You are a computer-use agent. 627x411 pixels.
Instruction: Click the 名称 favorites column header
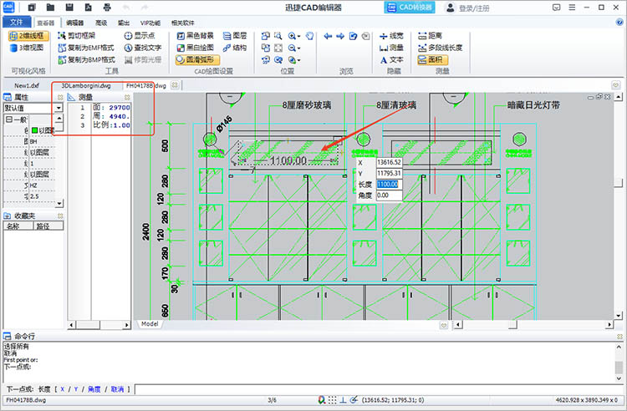coord(18,226)
